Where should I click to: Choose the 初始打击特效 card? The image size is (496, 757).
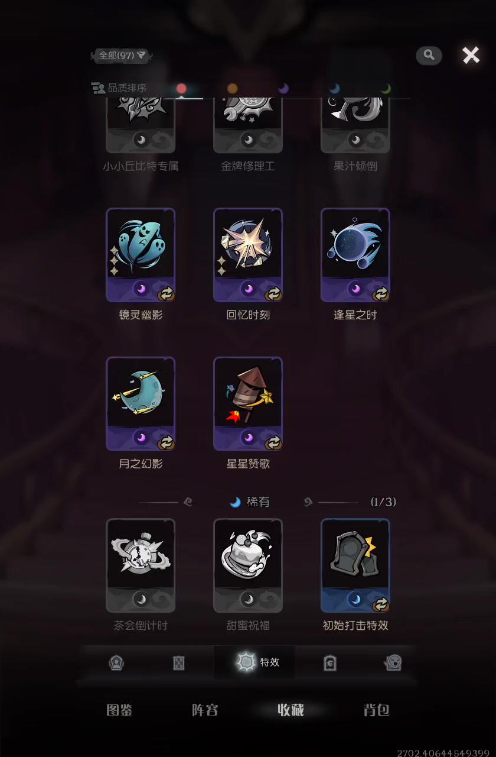point(355,565)
